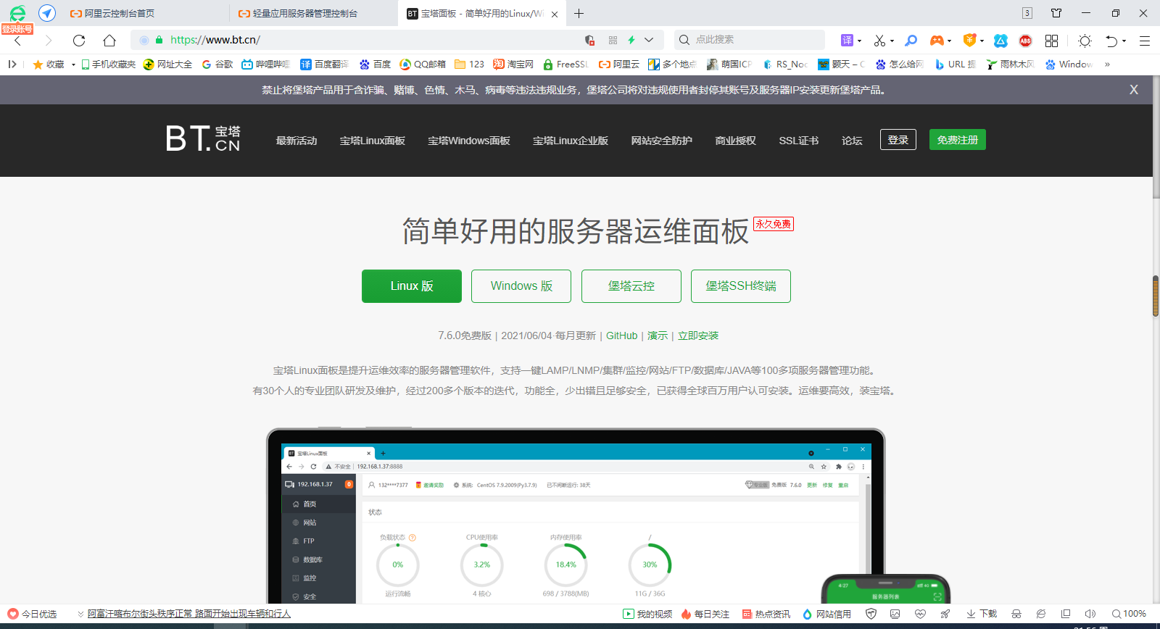
Task: Expand the translate icon dropdown arrow
Action: click(859, 41)
